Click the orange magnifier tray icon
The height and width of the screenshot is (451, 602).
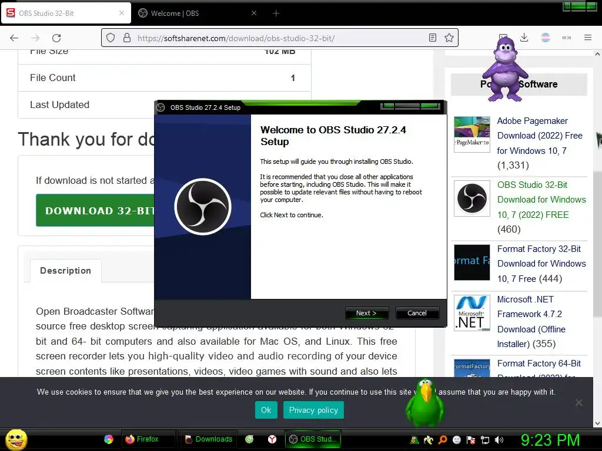(443, 440)
